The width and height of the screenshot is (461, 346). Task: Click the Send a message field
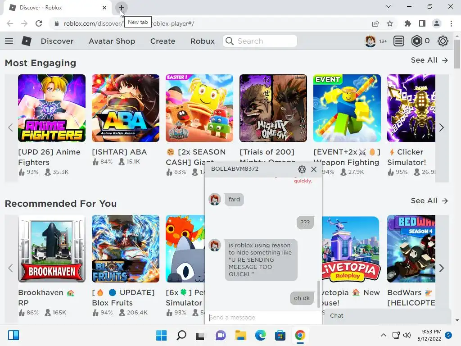coord(263,318)
